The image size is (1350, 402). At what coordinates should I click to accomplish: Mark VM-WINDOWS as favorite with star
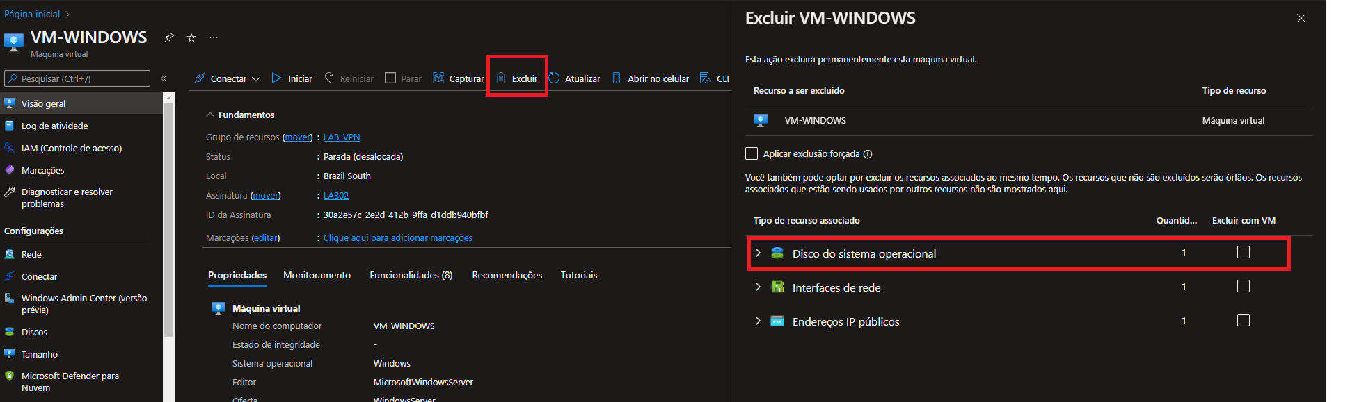[191, 37]
